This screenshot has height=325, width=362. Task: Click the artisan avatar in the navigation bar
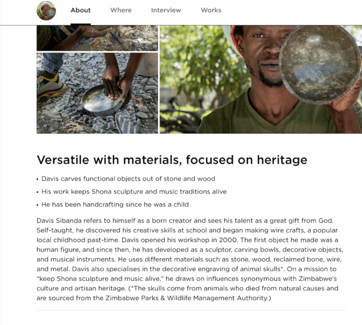click(46, 10)
